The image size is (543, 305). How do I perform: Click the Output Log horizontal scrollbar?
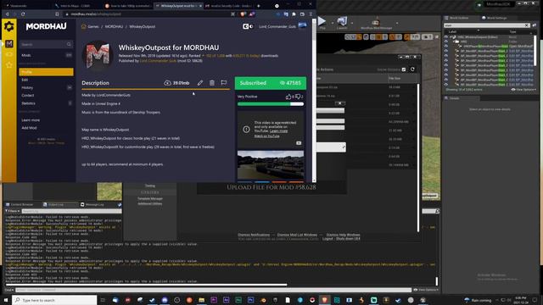click(146, 285)
